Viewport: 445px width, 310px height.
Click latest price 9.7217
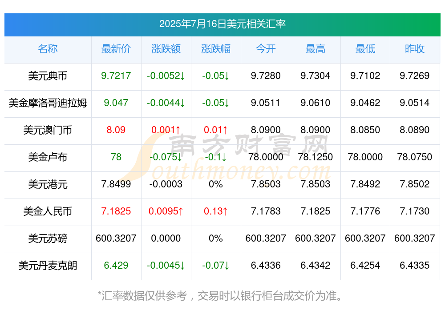[x=116, y=76]
